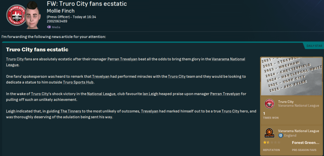
Task: Open the Truro City crest in the side panel
Action: click(x=269, y=104)
